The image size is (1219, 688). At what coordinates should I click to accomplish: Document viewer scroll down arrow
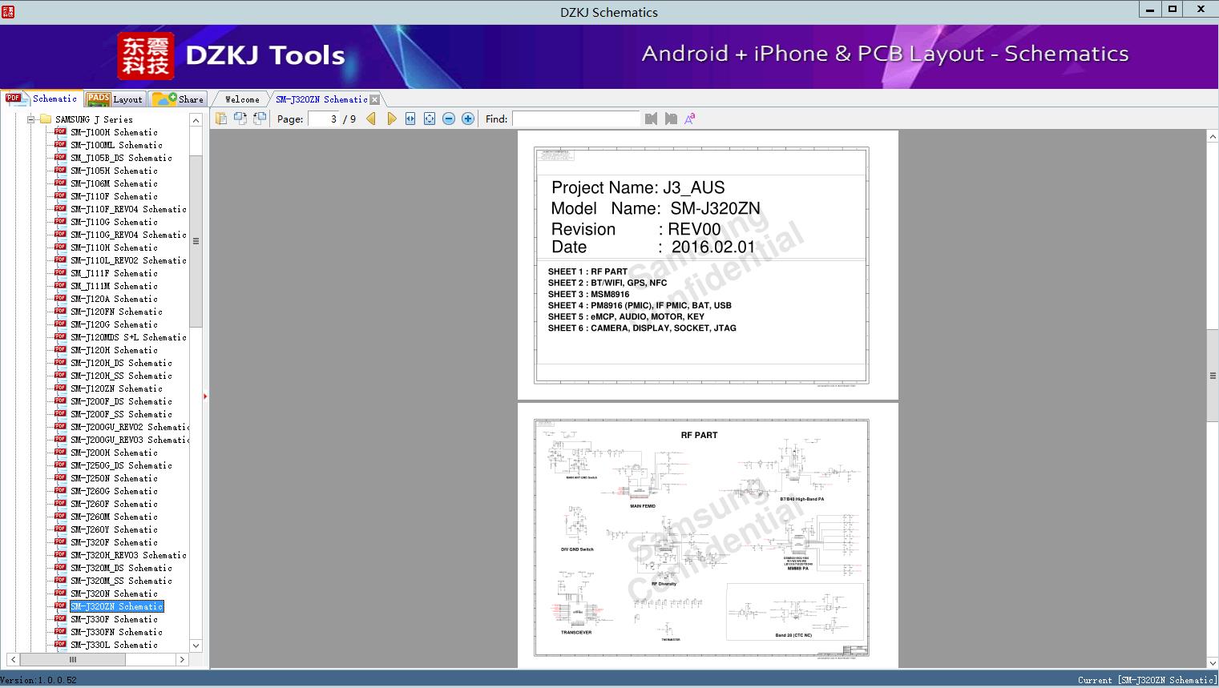[1213, 663]
